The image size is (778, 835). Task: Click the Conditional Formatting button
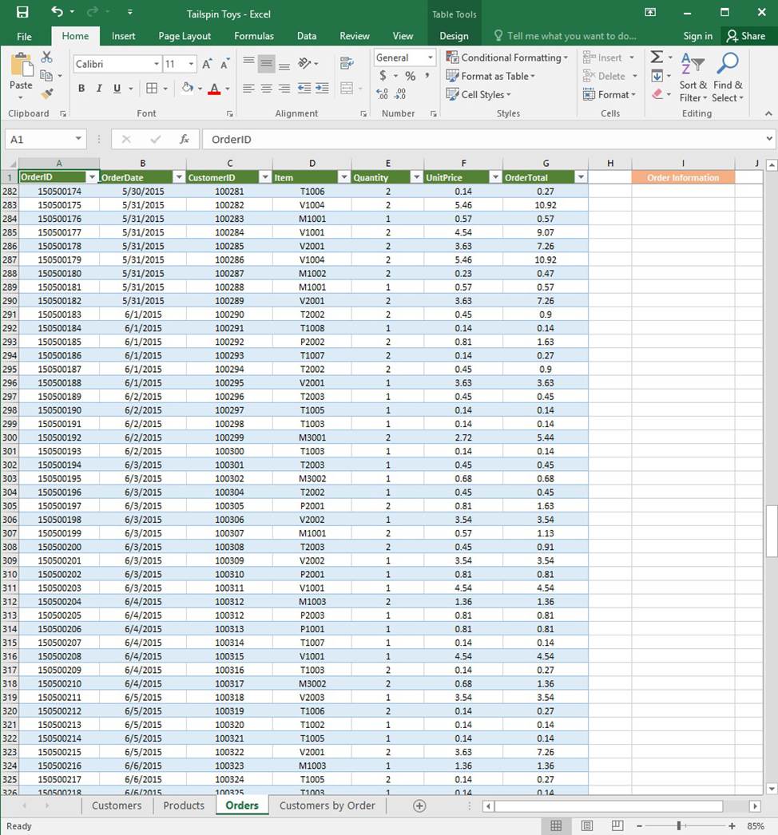(x=507, y=57)
